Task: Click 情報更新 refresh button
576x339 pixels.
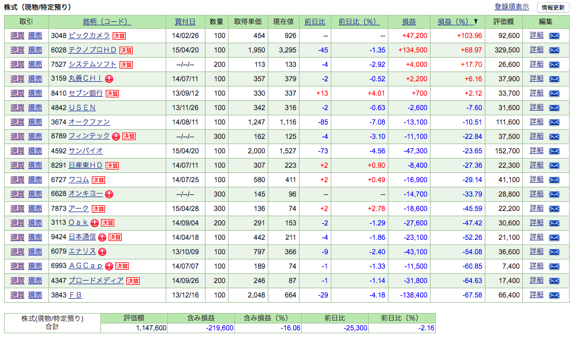Action: click(553, 7)
